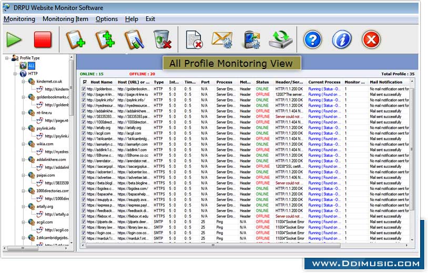Sort by the Process column header
This screenshot has width=428, height=273.
[x=224, y=82]
